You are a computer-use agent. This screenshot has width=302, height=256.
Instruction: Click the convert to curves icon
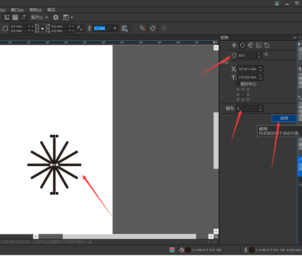(153, 28)
